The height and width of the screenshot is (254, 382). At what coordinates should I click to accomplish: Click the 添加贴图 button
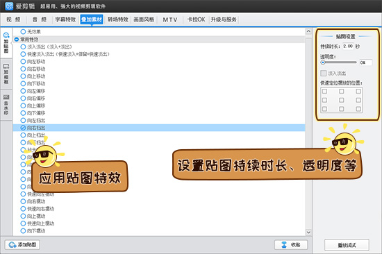pyautogui.click(x=22, y=245)
